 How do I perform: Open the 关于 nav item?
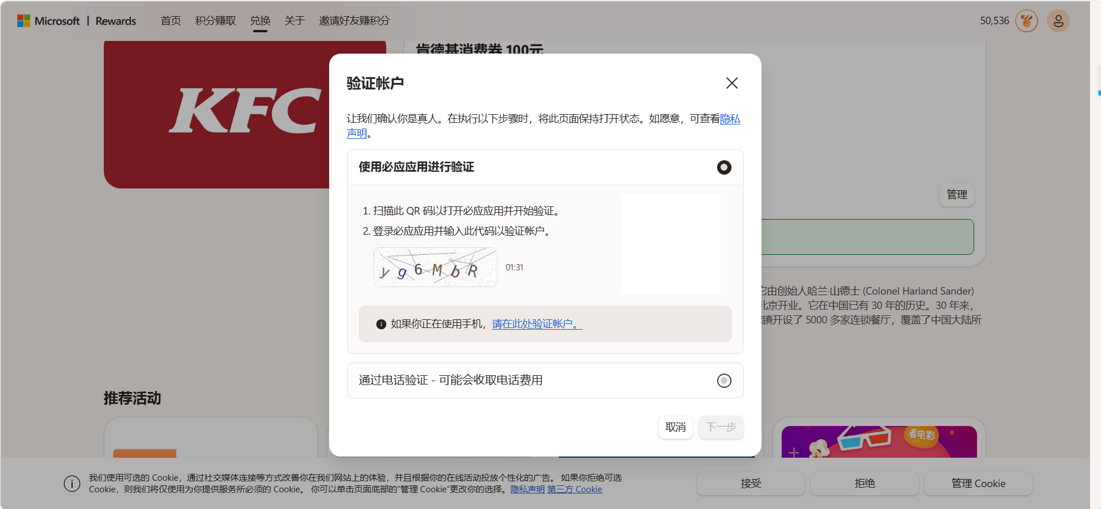(295, 21)
